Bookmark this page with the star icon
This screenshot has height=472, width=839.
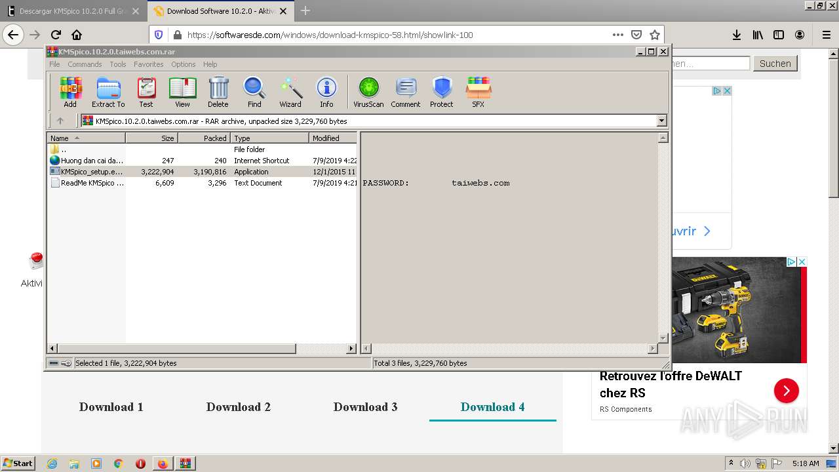654,35
